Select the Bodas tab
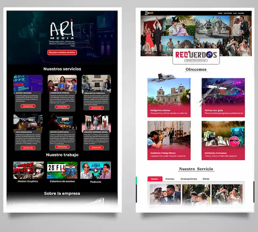This screenshot has height=232, width=258. (155, 179)
